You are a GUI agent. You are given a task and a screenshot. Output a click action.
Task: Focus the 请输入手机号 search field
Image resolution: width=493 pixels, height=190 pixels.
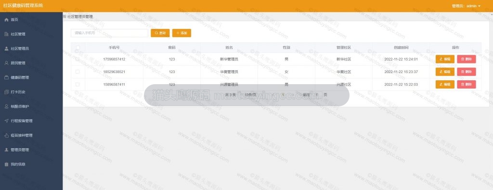[x=109, y=33]
